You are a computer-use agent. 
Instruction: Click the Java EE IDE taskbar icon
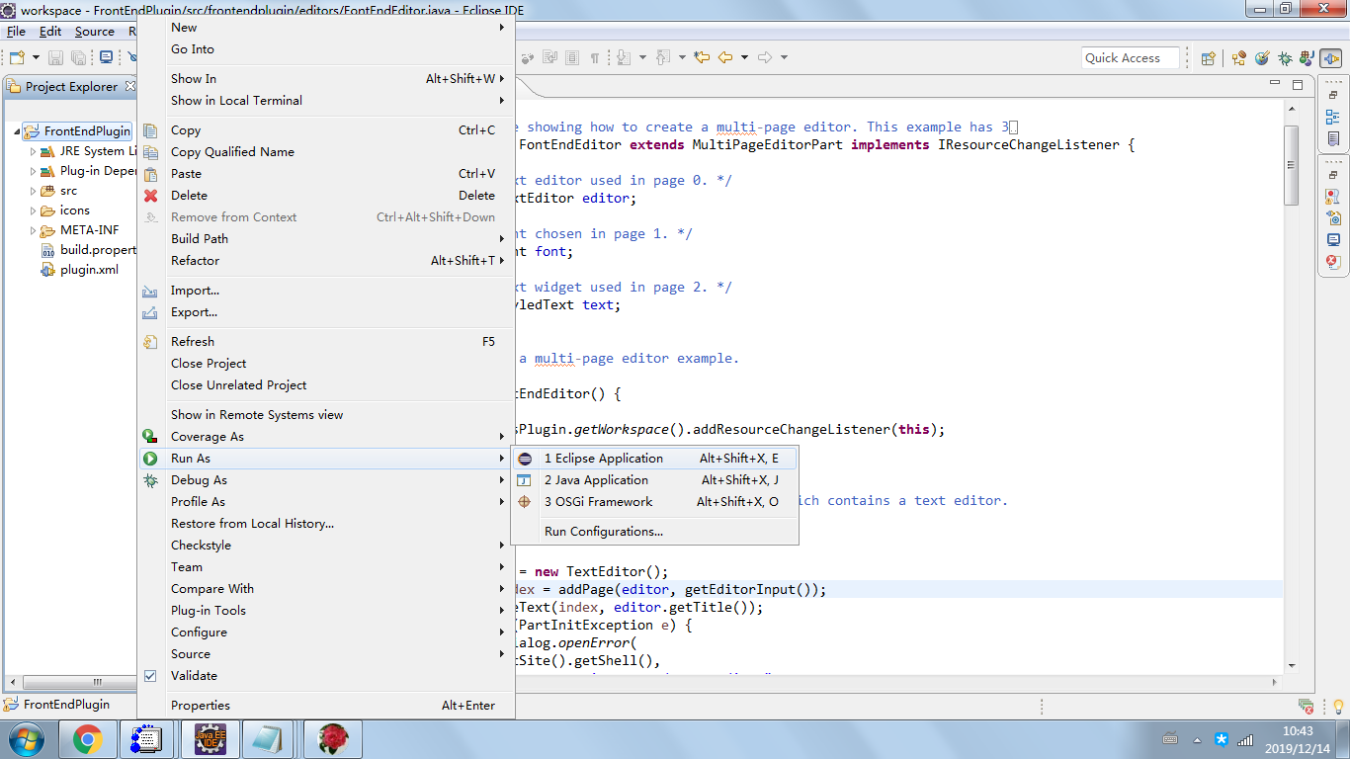pyautogui.click(x=210, y=738)
